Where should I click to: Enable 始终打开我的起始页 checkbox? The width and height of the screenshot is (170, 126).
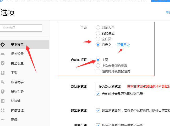coord(98,71)
